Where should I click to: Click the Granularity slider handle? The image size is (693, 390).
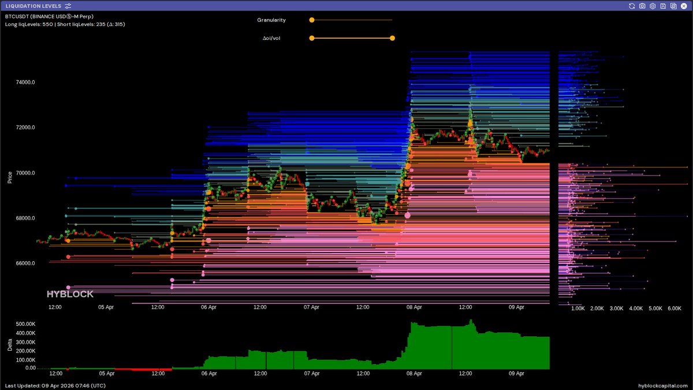pos(312,20)
